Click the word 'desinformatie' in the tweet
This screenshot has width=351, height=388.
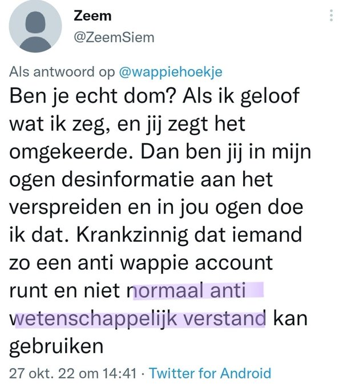pyautogui.click(x=128, y=179)
